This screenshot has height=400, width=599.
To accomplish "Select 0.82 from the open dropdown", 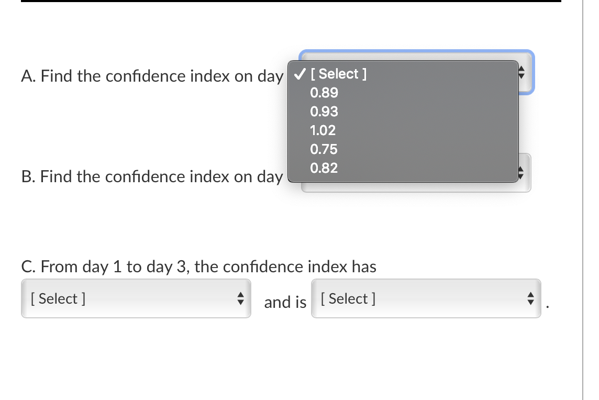I will (x=324, y=168).
